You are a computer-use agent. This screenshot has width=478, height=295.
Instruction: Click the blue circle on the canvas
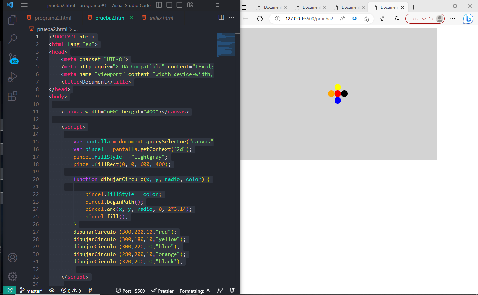coord(338,100)
